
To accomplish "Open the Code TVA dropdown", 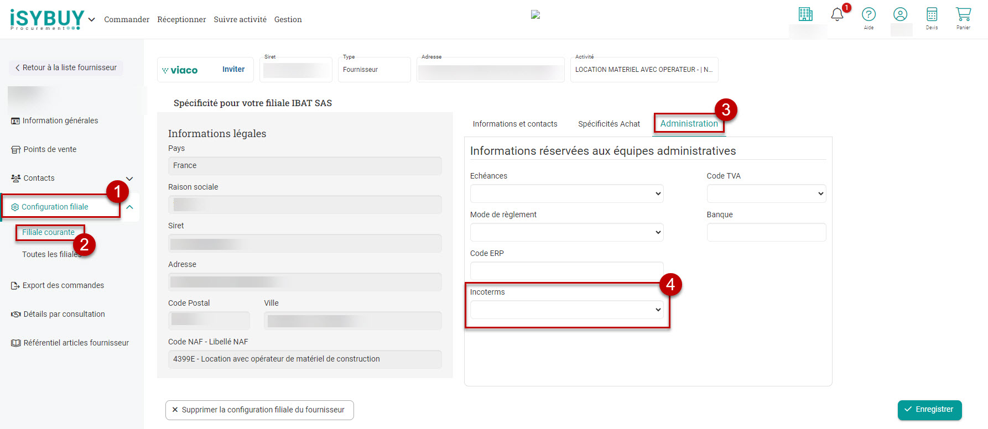I will pyautogui.click(x=766, y=193).
